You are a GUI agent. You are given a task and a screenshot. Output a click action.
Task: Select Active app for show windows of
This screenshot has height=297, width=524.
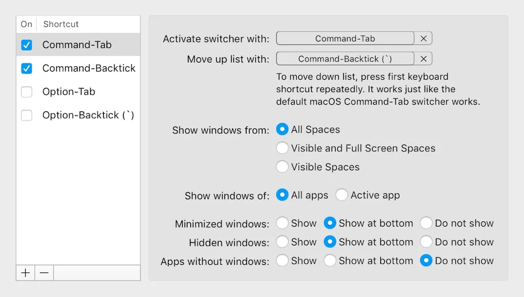(342, 195)
